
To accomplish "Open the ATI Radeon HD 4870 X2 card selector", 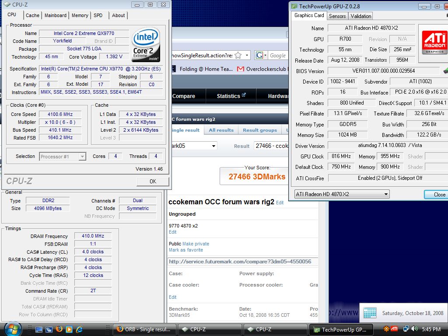I will (x=342, y=194).
